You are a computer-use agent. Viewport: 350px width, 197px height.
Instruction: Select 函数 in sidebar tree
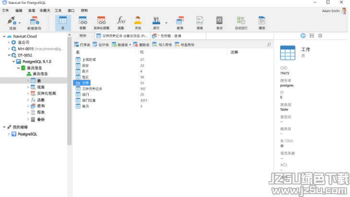(41, 100)
